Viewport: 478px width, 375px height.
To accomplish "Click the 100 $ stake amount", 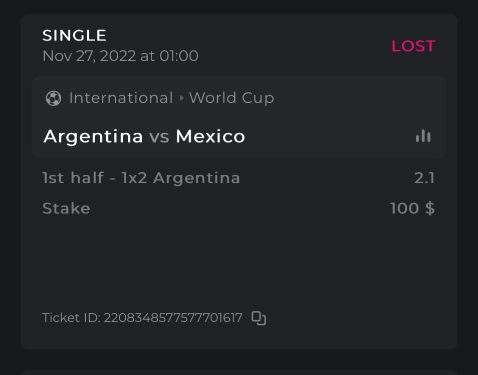I will point(412,208).
